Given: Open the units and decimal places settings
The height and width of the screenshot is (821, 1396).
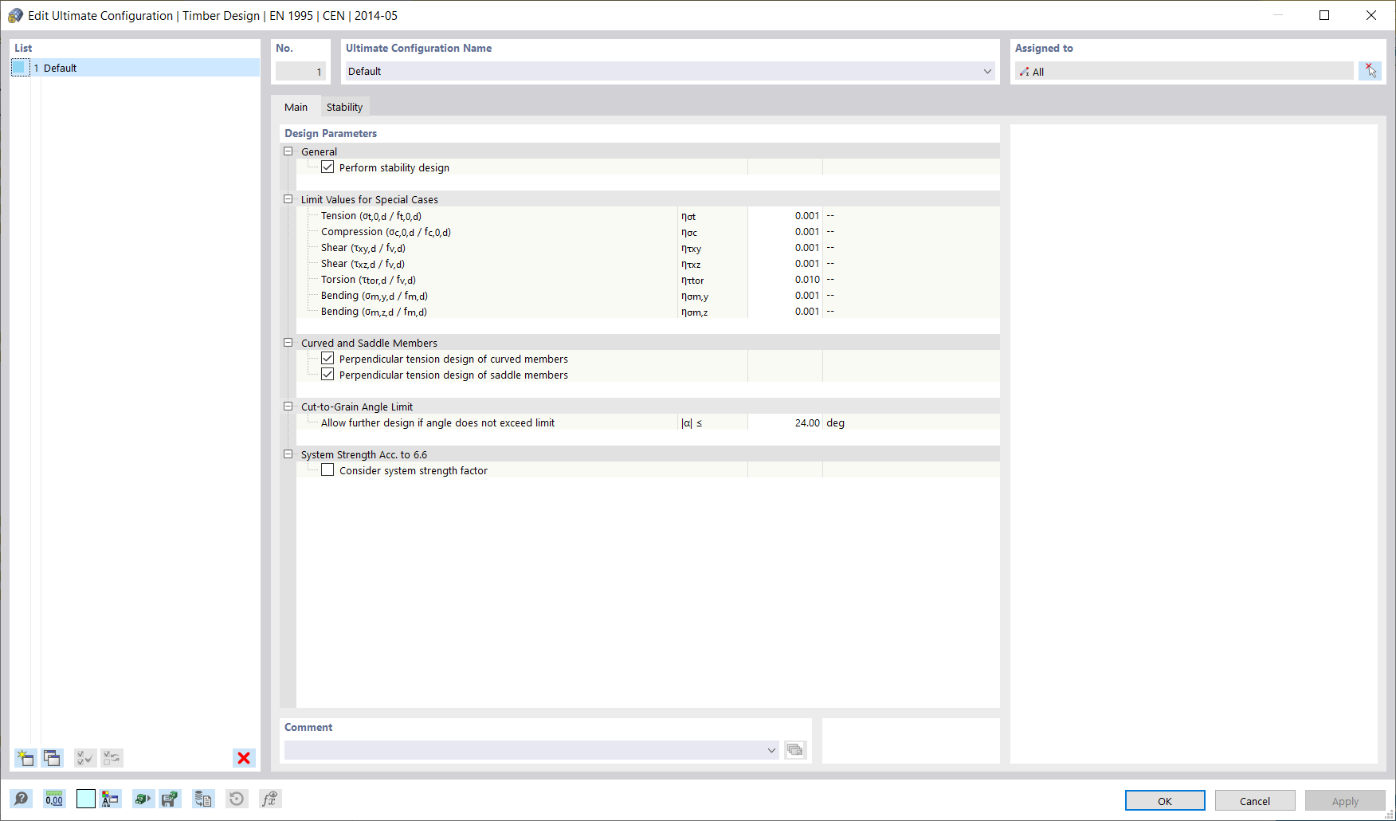Looking at the screenshot, I should click(53, 799).
